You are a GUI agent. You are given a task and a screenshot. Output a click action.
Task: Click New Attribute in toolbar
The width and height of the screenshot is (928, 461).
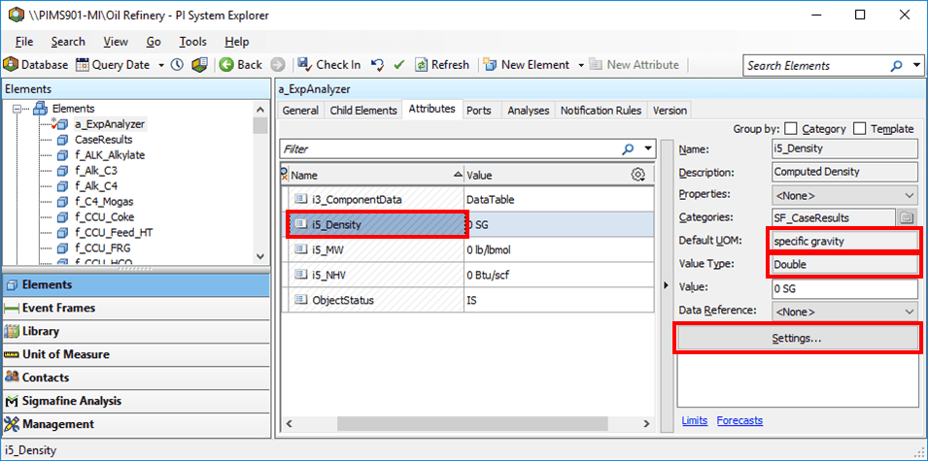pyautogui.click(x=635, y=65)
